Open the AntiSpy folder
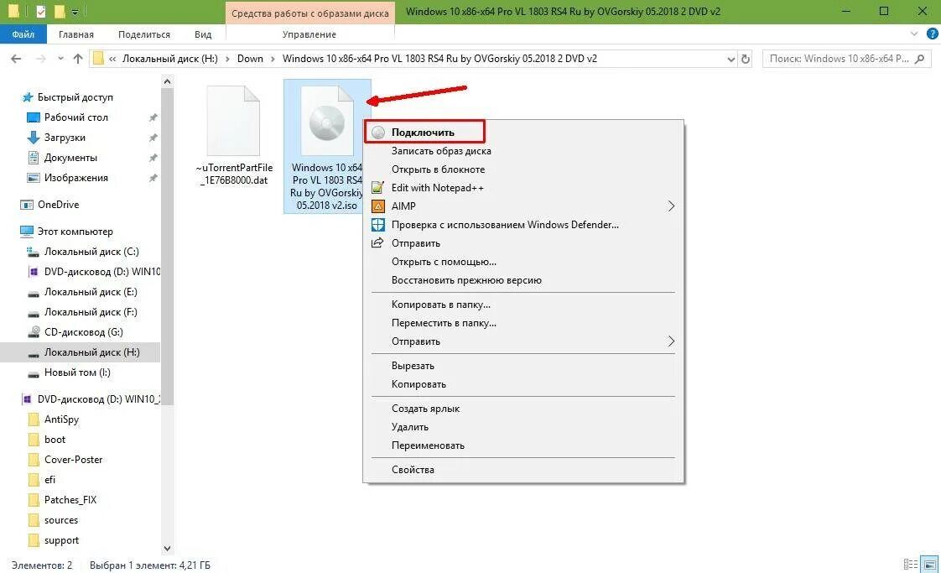This screenshot has width=941, height=573. 61,419
